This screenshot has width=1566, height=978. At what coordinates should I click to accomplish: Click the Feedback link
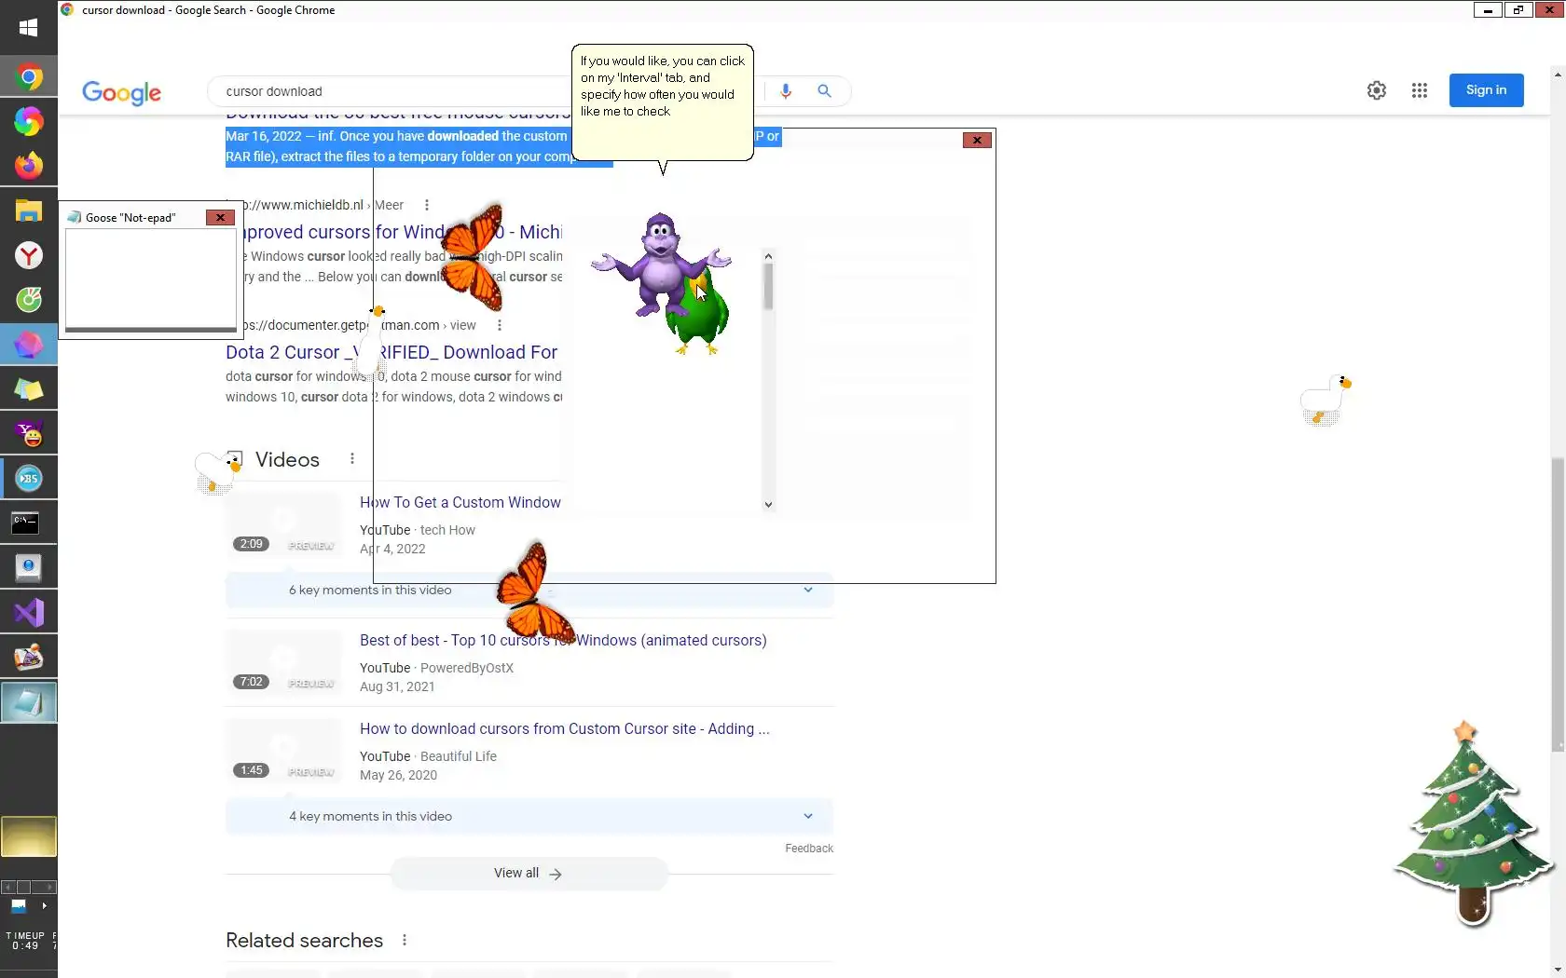tap(809, 849)
